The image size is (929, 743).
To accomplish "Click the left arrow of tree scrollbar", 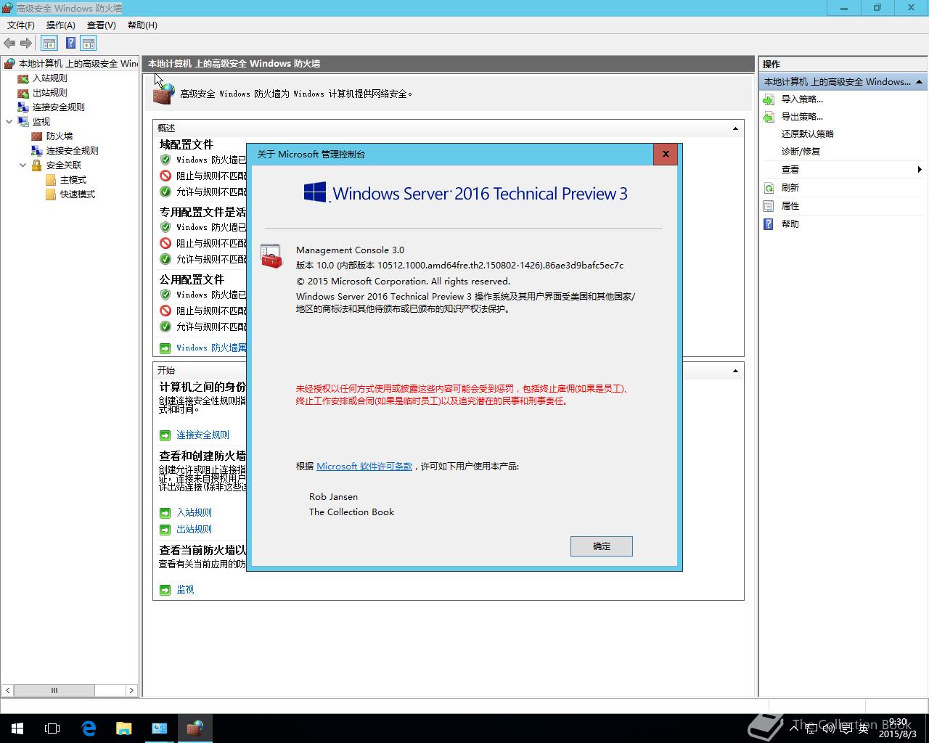I will [7, 690].
